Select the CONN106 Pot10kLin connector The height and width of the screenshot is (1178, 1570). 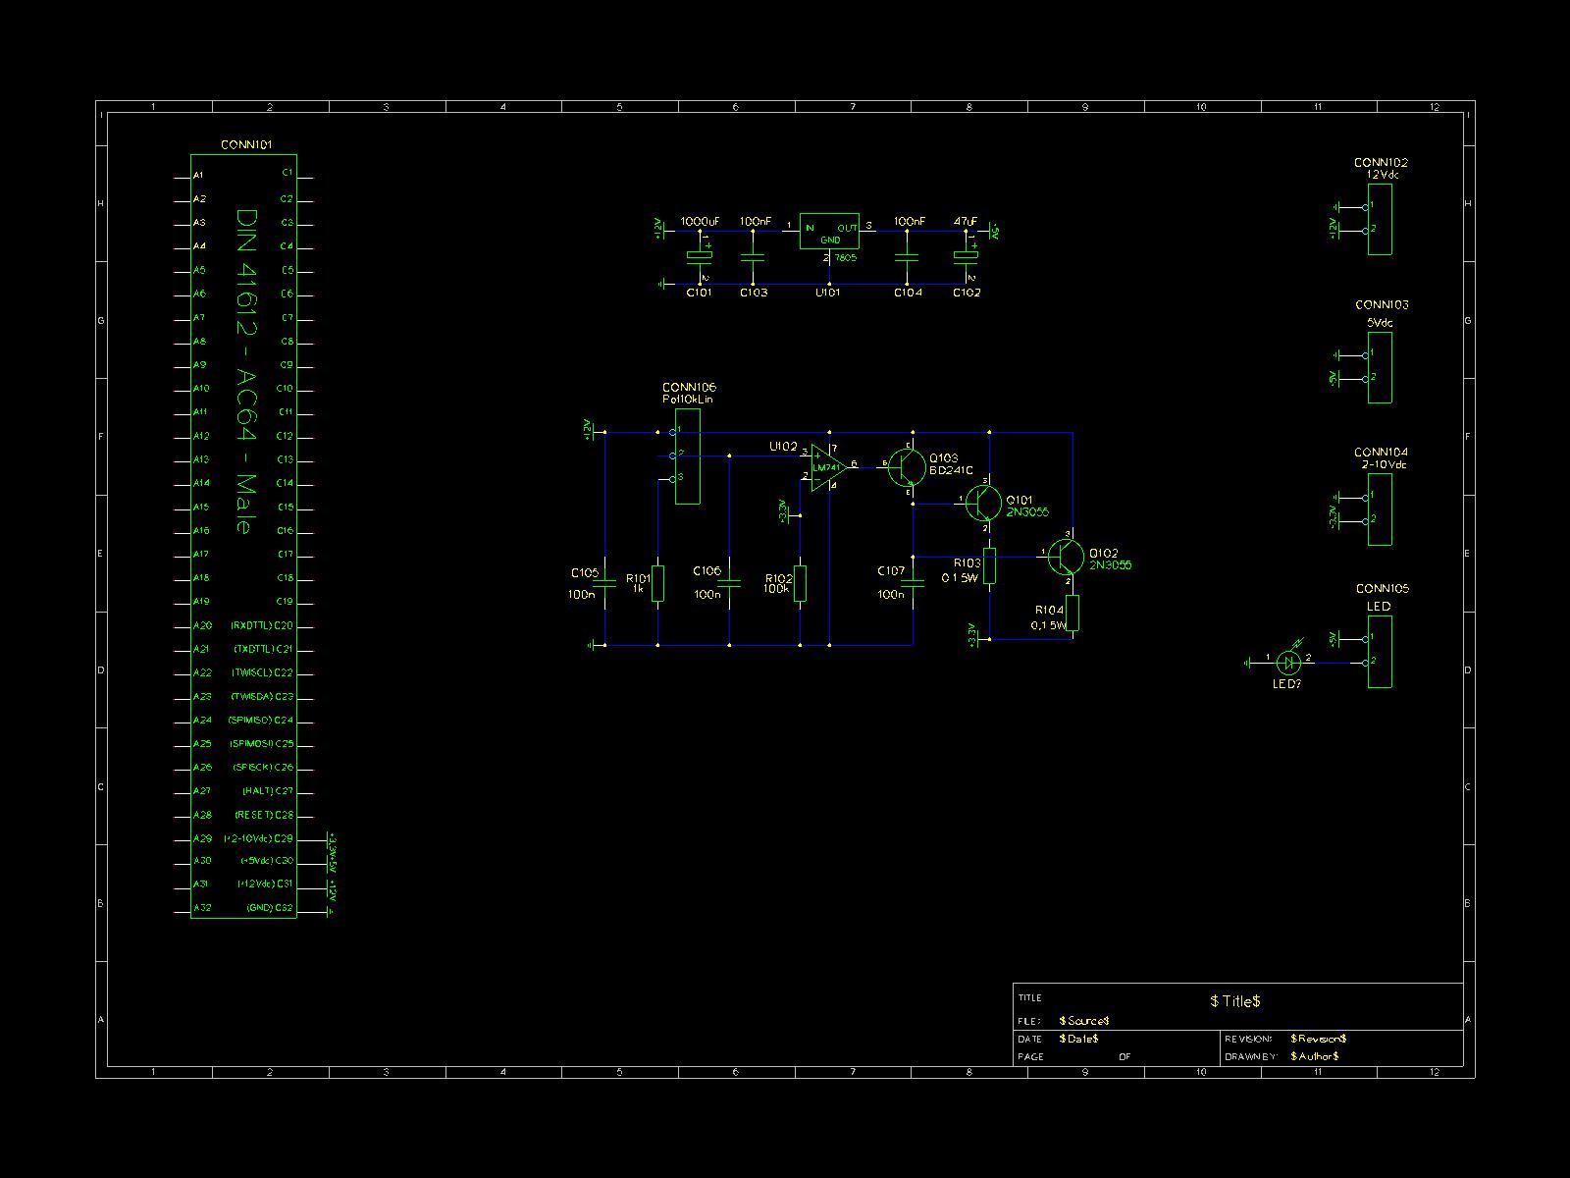coord(688,455)
